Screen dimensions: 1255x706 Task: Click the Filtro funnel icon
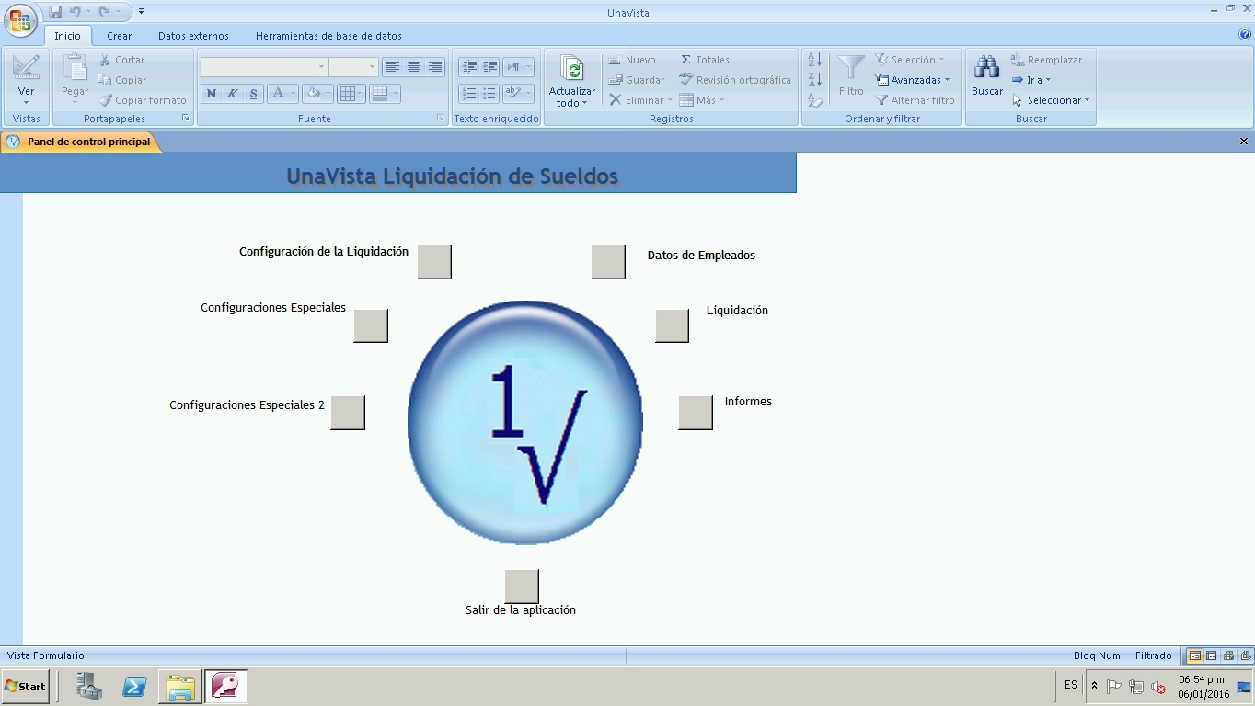pos(851,69)
